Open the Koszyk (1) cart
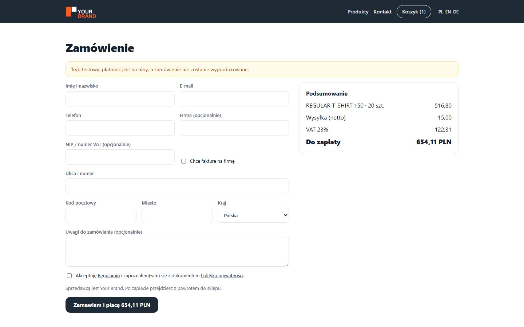The width and height of the screenshot is (524, 327). (x=414, y=12)
